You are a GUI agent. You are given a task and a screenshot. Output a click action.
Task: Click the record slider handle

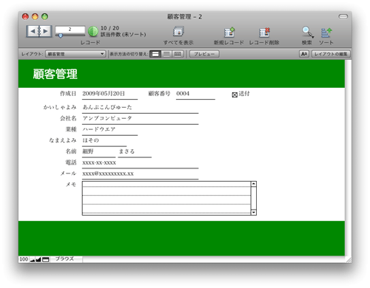point(61,35)
